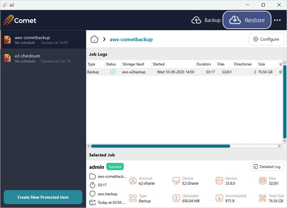
Task: Click the Version icon
Action: click(219, 181)
